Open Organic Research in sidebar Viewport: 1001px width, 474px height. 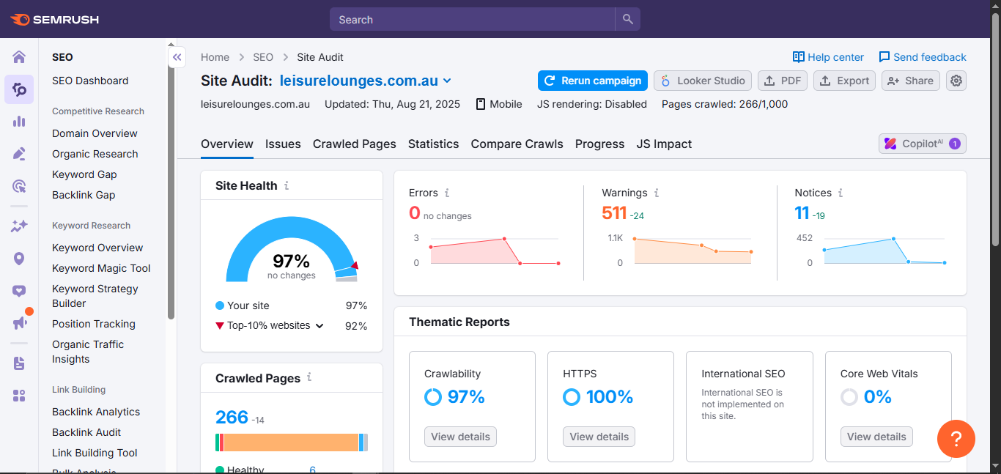(95, 154)
